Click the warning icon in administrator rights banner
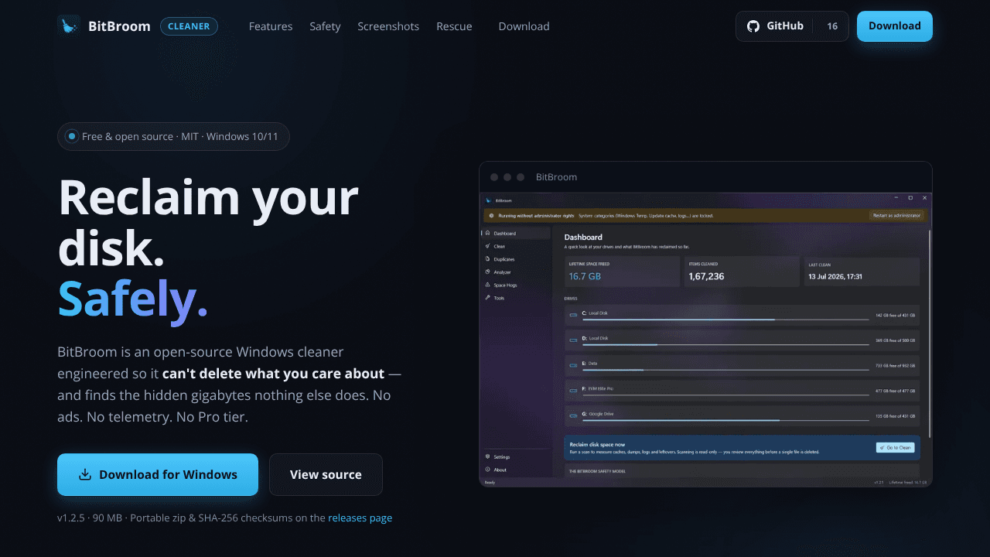This screenshot has width=990, height=557. coord(492,216)
